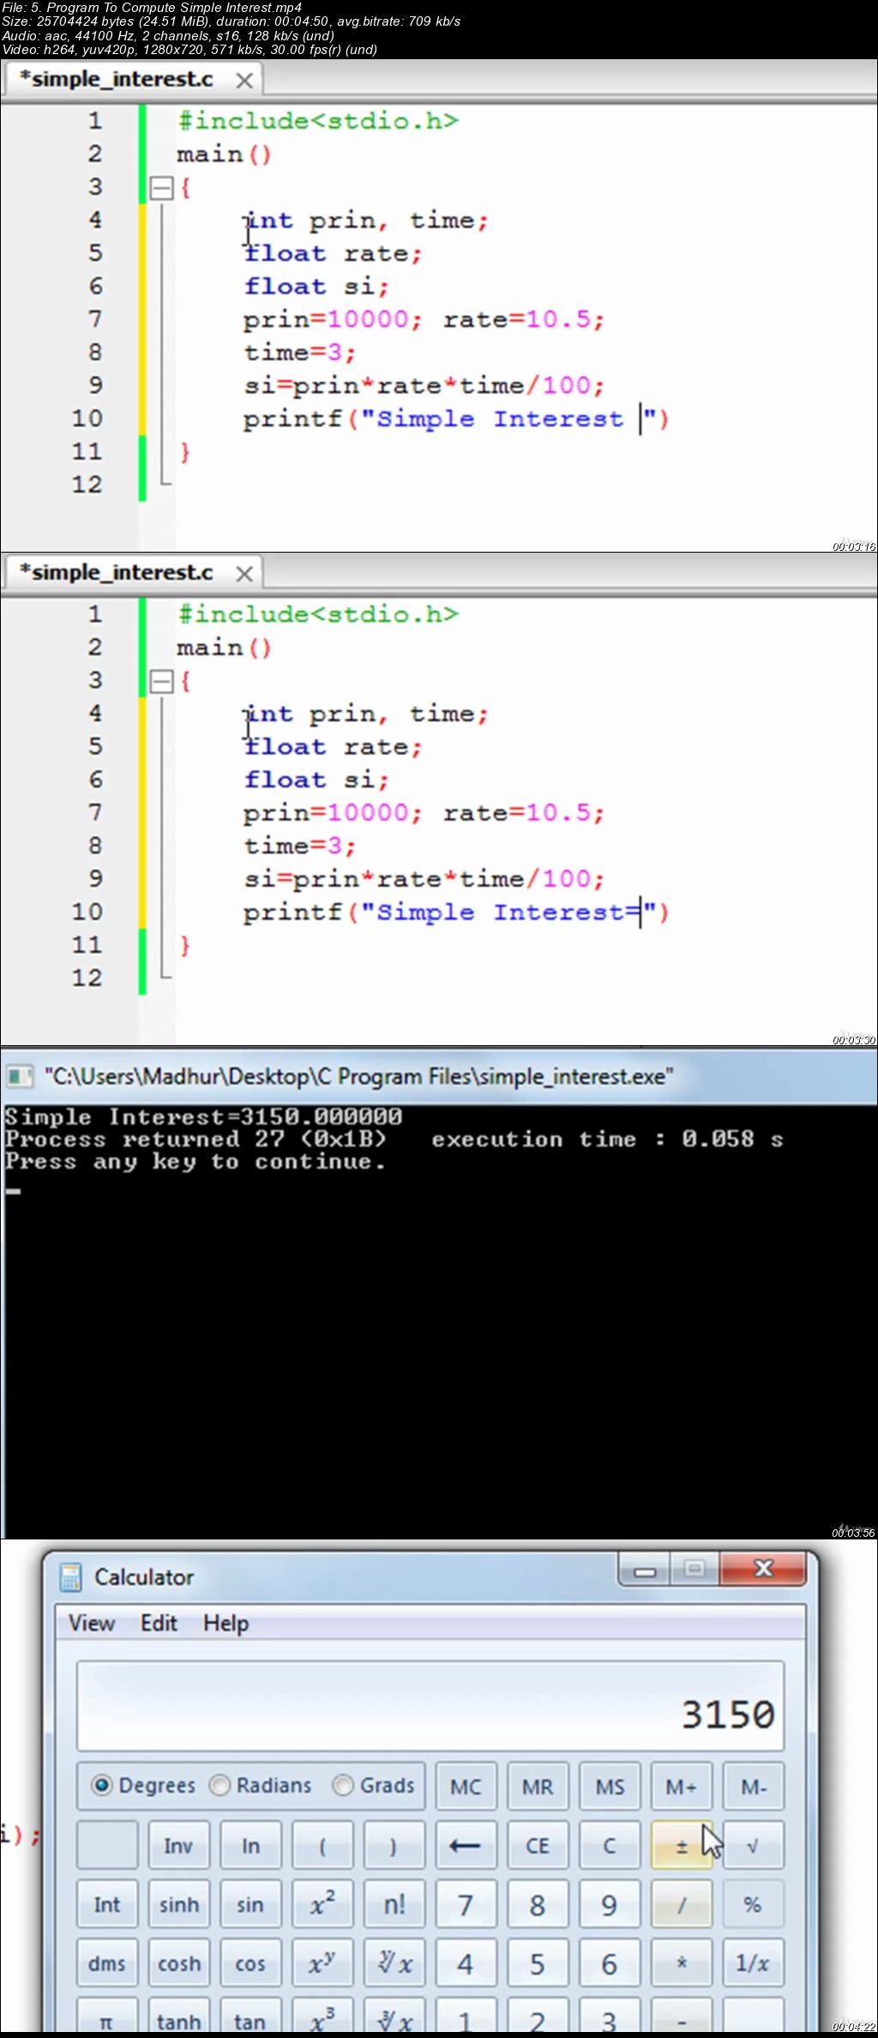The height and width of the screenshot is (2038, 878).
Task: Click the multiply asterisk button
Action: (x=681, y=1963)
